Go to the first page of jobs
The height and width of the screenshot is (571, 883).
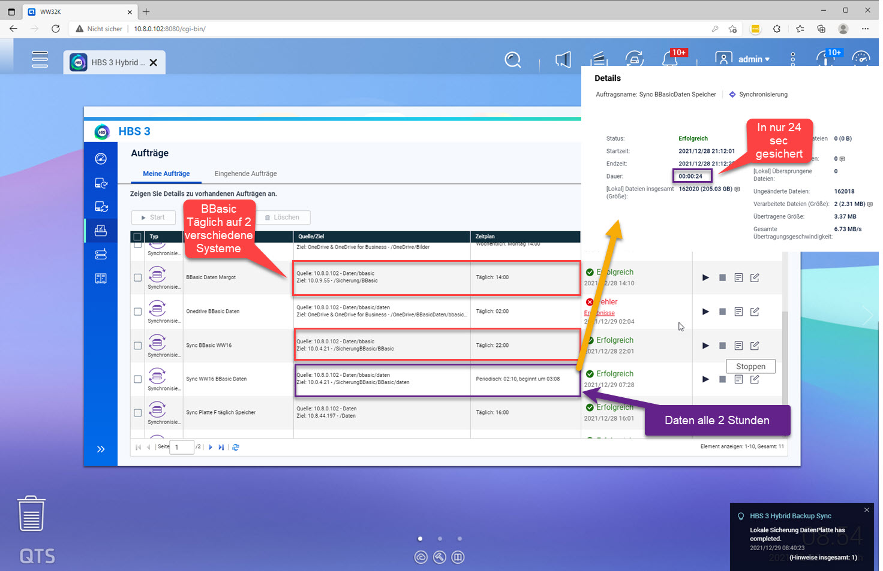click(x=139, y=447)
